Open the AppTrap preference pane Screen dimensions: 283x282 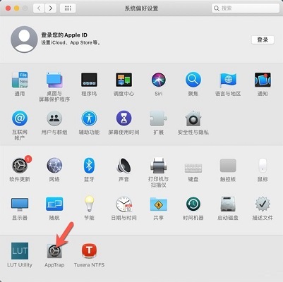coord(54,251)
